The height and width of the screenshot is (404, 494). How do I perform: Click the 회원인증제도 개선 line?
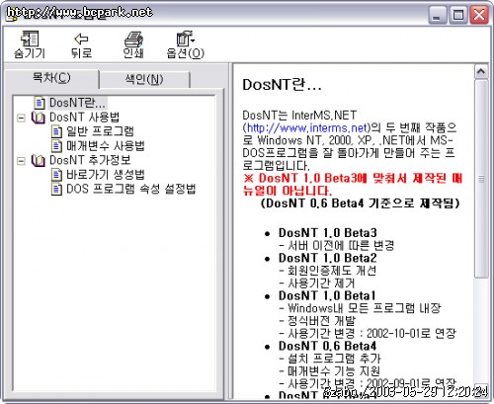(328, 271)
